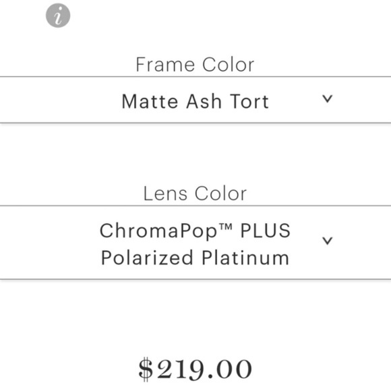Click the dollar sign in the price
This screenshot has width=391, height=391.
146,369
